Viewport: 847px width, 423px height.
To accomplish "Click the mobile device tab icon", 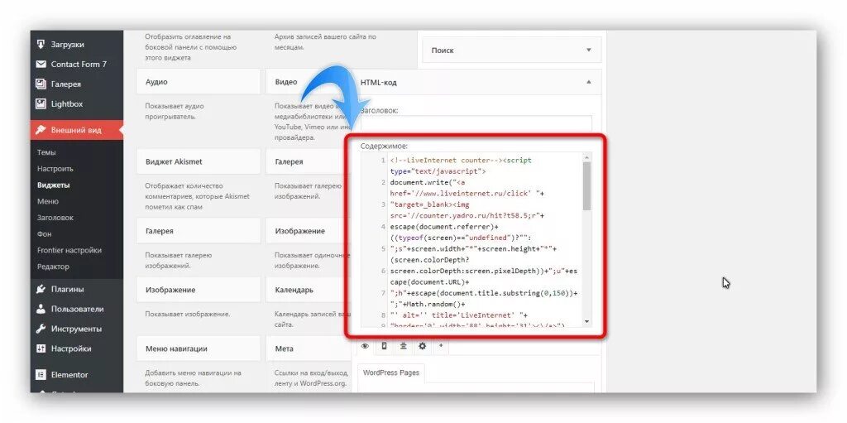I will [x=384, y=346].
